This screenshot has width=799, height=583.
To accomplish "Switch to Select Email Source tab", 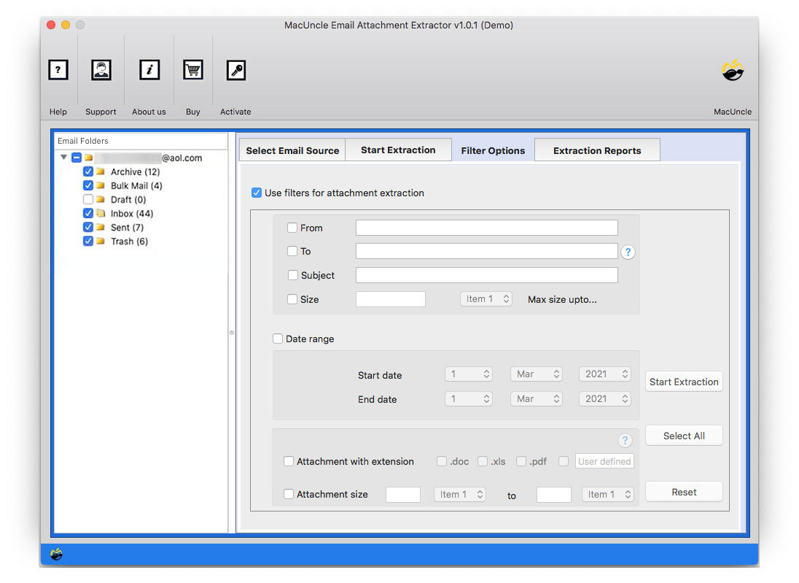I will tap(292, 150).
